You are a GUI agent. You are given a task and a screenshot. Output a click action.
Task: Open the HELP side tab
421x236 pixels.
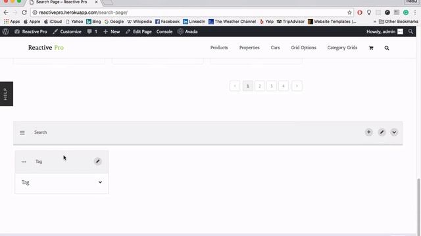7,94
